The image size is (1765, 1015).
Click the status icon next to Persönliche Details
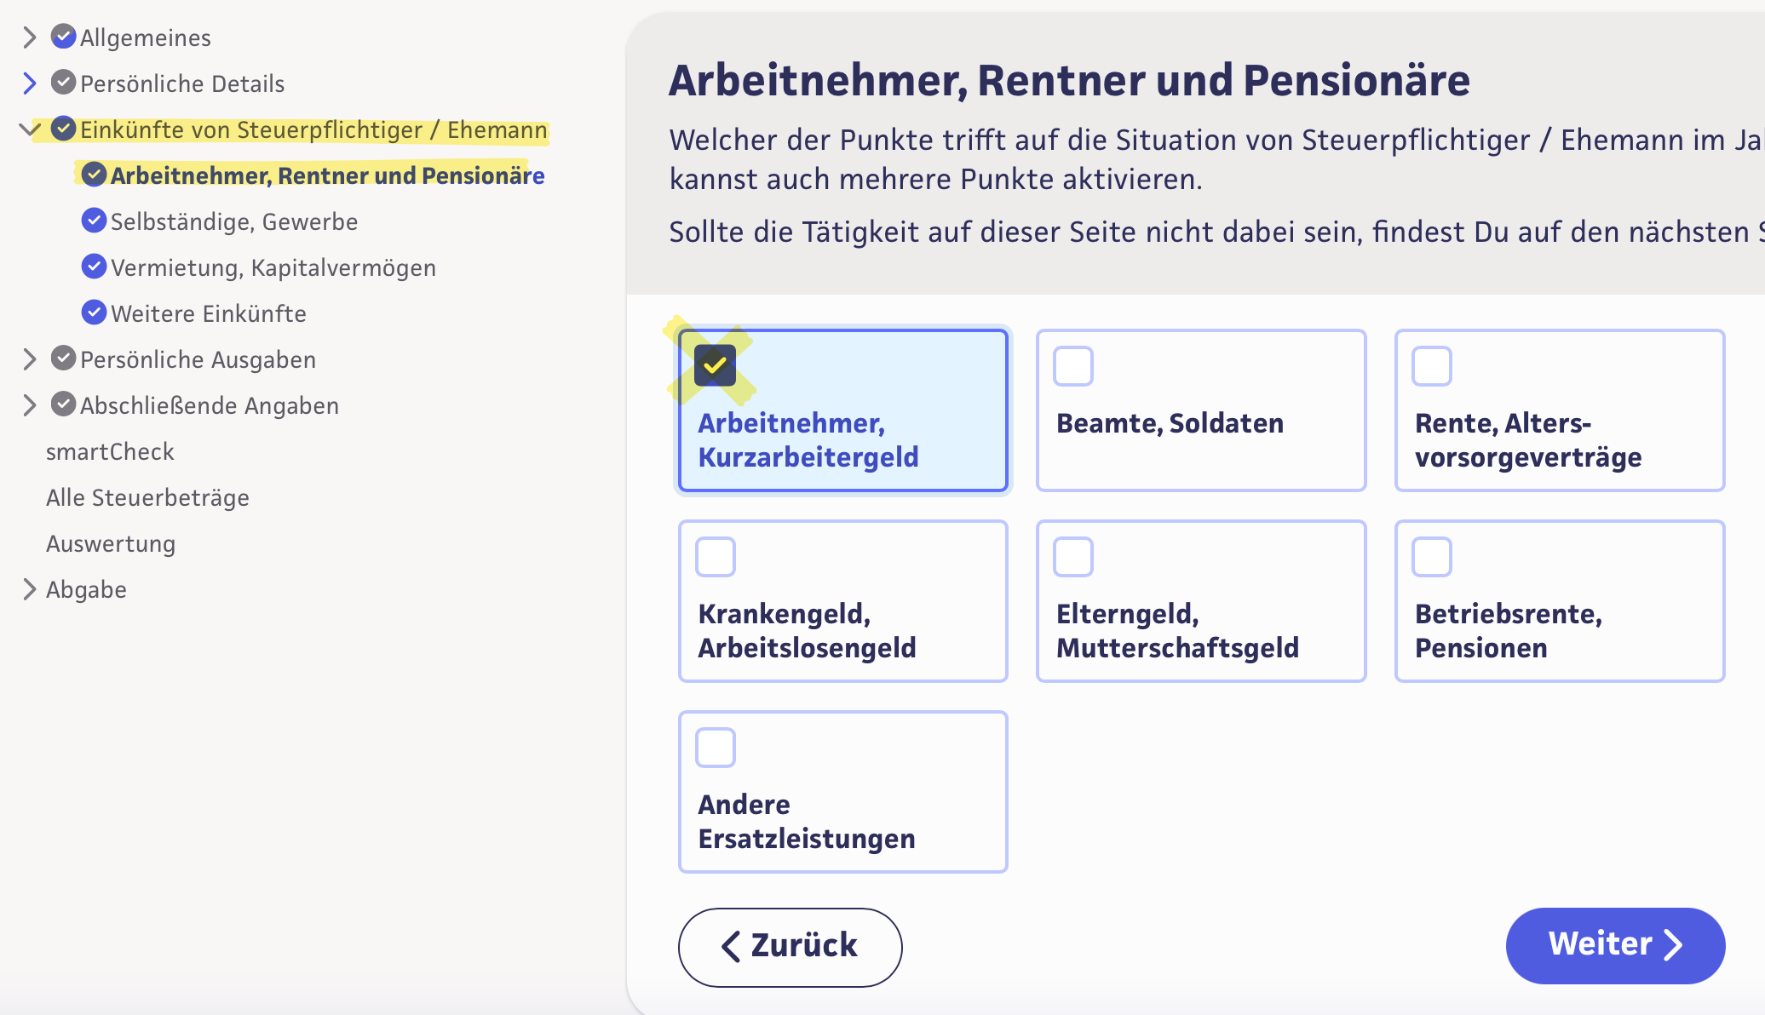pyautogui.click(x=63, y=83)
